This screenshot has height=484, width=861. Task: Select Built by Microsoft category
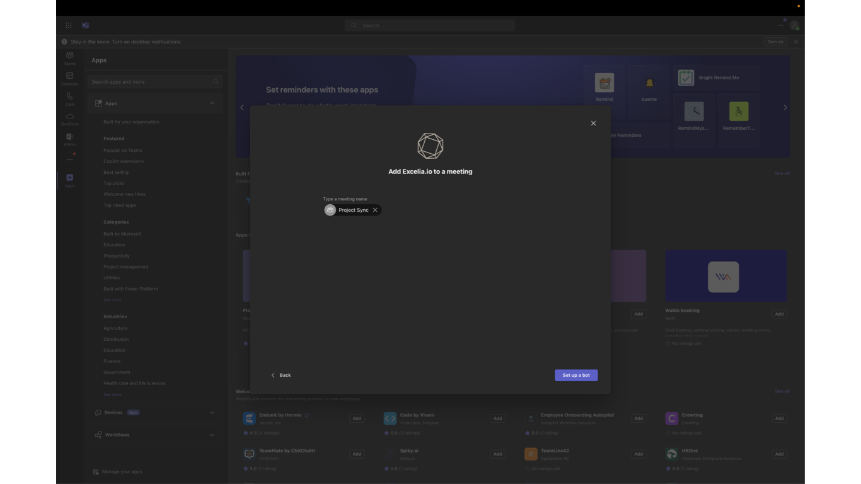pos(122,234)
